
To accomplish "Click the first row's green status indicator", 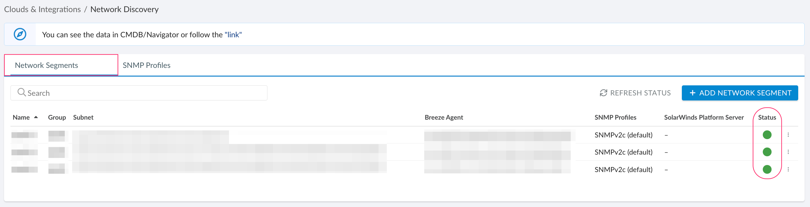I will click(x=767, y=135).
